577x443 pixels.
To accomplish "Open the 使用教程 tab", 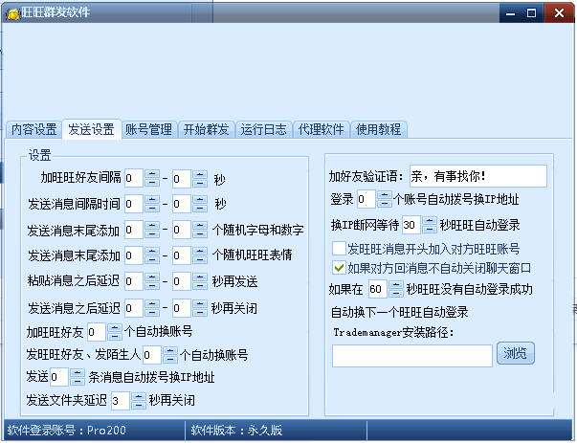I will pos(378,129).
